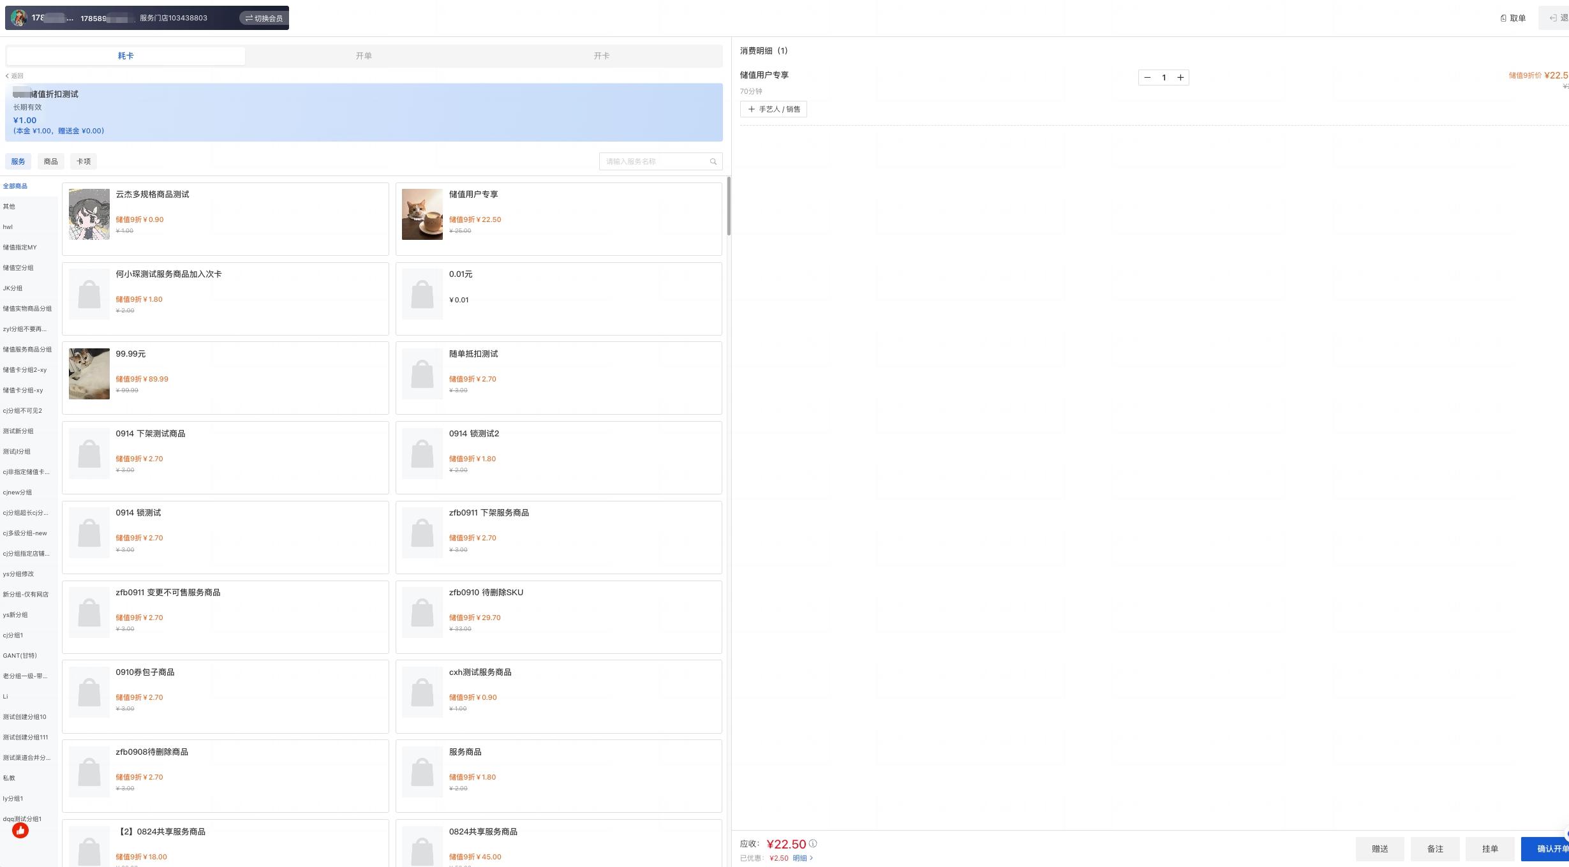Click 储值用户专享 cat thumbnail
This screenshot has width=1569, height=867.
pyautogui.click(x=422, y=214)
